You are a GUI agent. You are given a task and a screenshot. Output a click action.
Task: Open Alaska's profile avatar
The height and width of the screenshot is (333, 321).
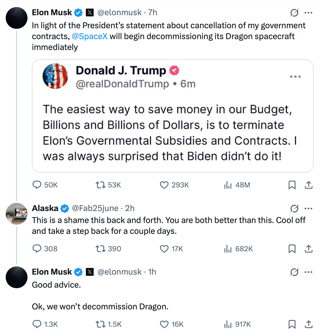coord(17,213)
